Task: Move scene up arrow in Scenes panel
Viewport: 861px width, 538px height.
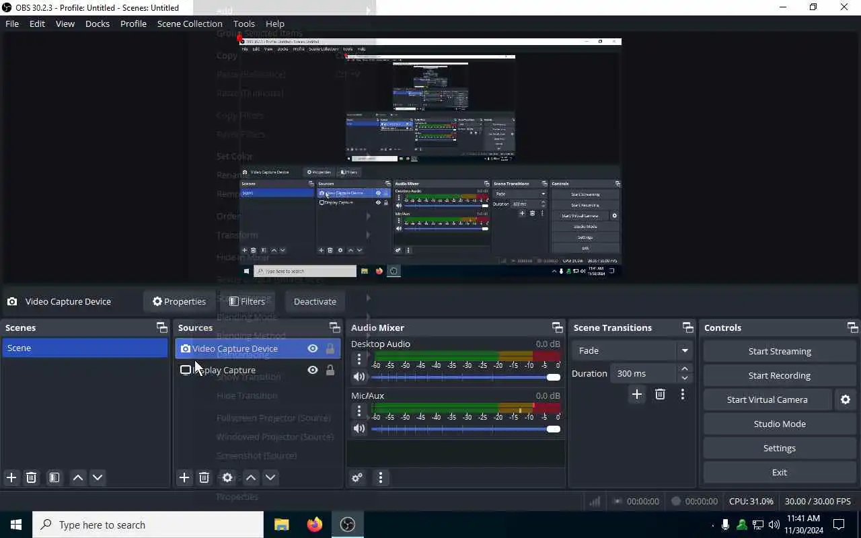Action: coord(78,477)
